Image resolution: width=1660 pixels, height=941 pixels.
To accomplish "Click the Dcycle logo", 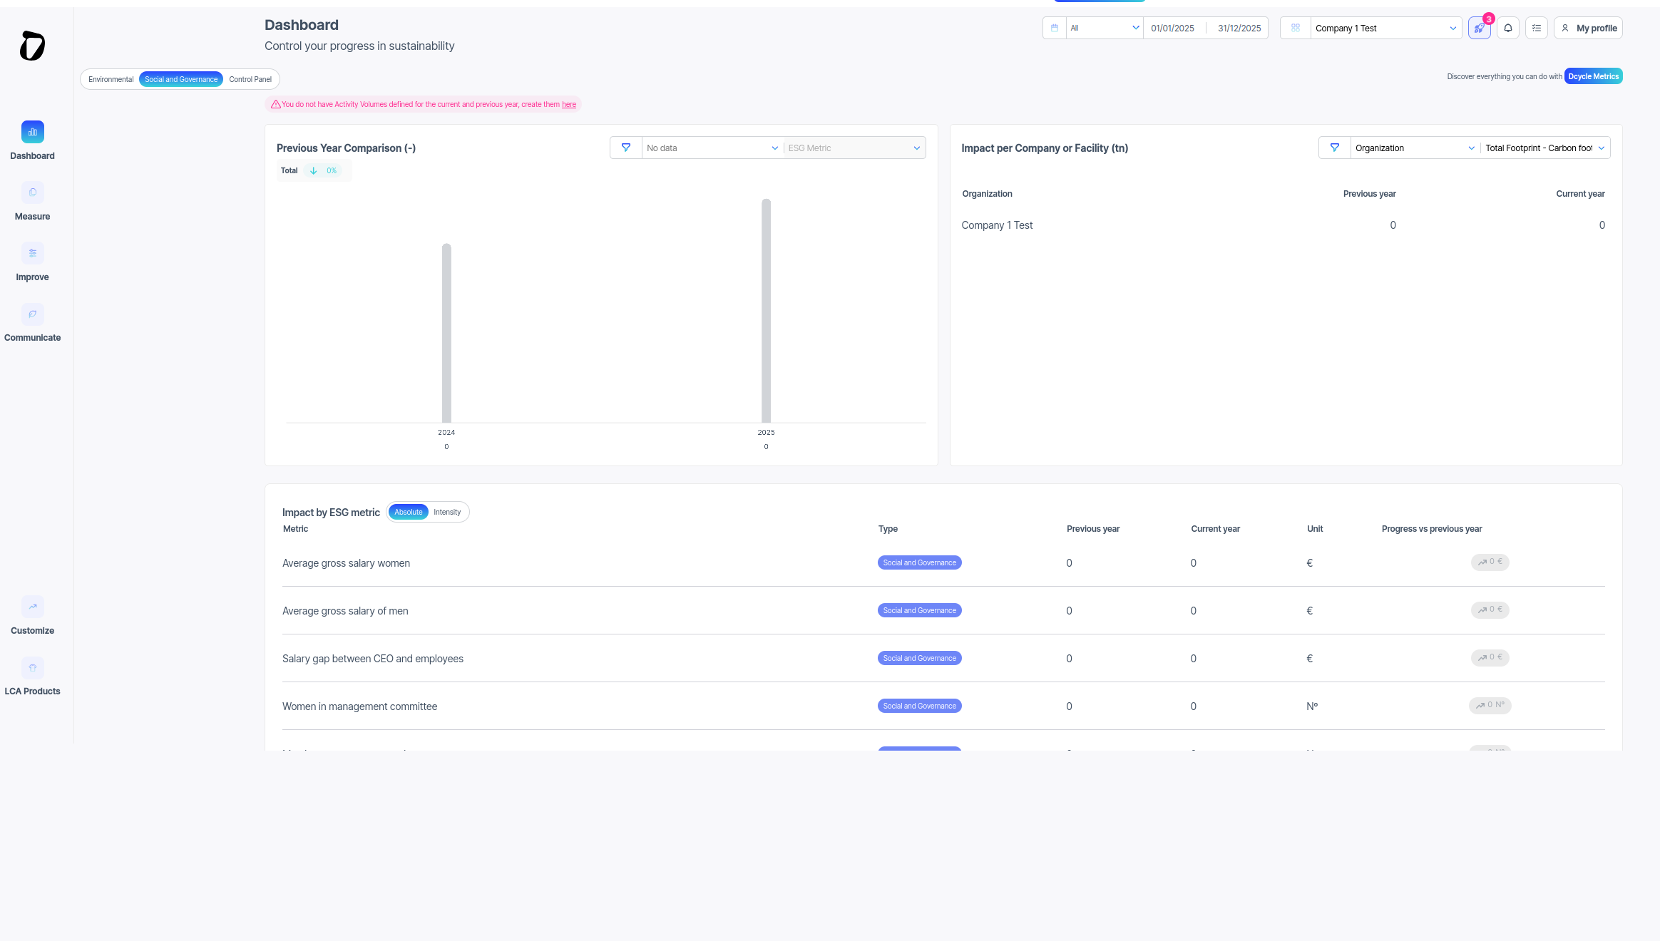I will 32,46.
